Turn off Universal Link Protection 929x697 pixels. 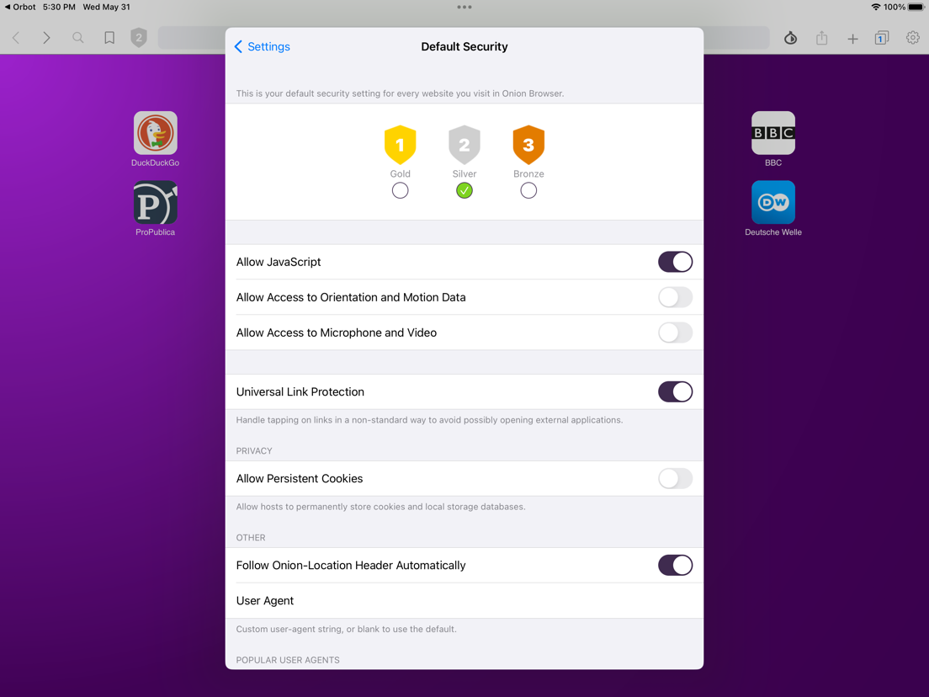coord(675,391)
